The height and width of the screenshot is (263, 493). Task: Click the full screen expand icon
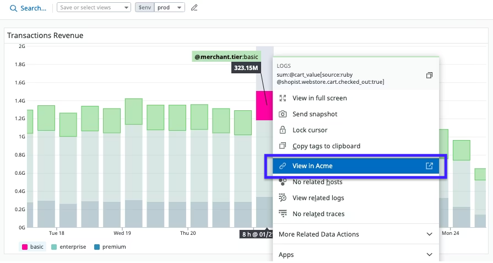click(x=283, y=98)
